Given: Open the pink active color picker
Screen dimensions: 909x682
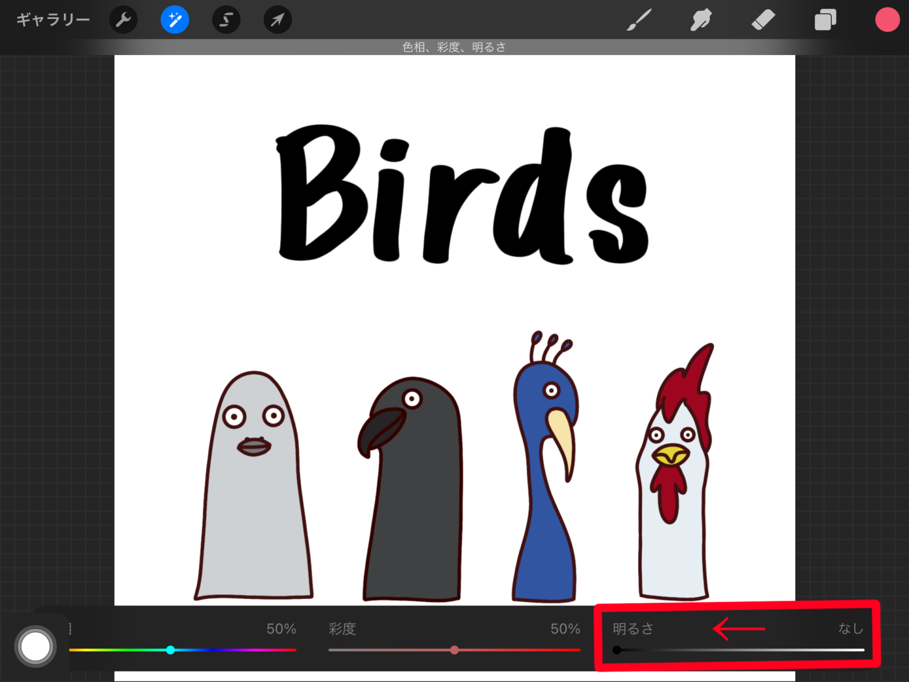Looking at the screenshot, I should pyautogui.click(x=887, y=20).
